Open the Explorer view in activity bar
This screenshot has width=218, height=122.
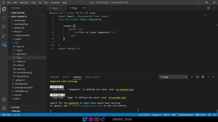(4, 9)
